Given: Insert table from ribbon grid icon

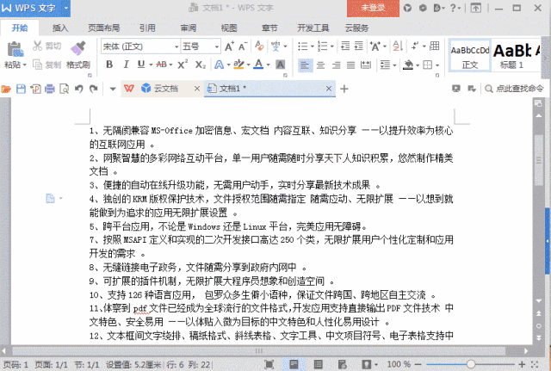Looking at the screenshot, I should (434, 46).
